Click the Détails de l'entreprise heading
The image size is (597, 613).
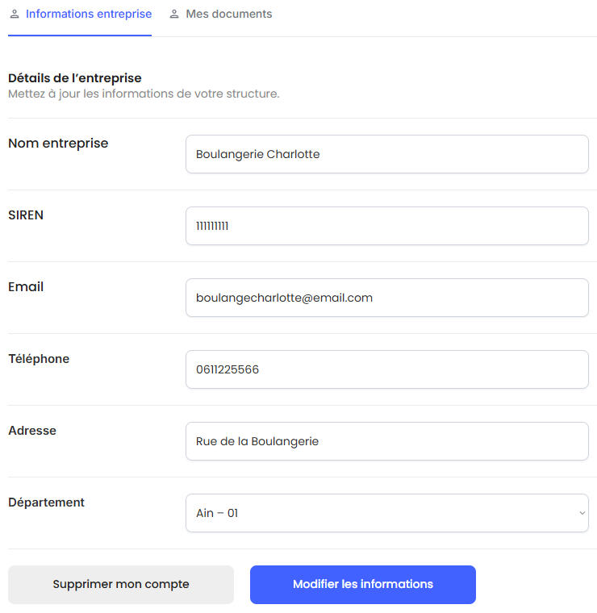tap(74, 78)
